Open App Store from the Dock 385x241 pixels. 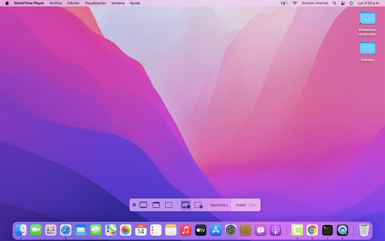click(216, 230)
